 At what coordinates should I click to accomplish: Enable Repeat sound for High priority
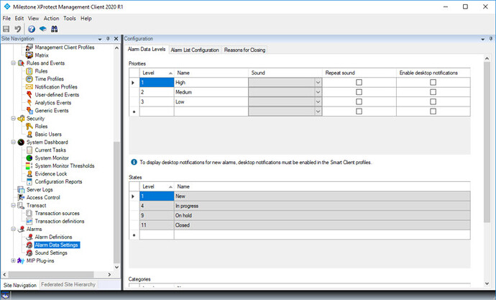click(x=359, y=82)
